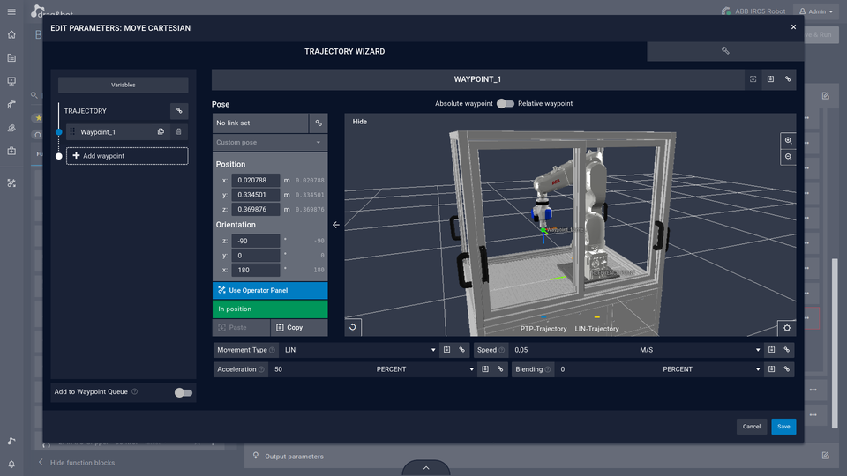The height and width of the screenshot is (476, 847).
Task: Click the link icon next to No link set
Action: [318, 123]
